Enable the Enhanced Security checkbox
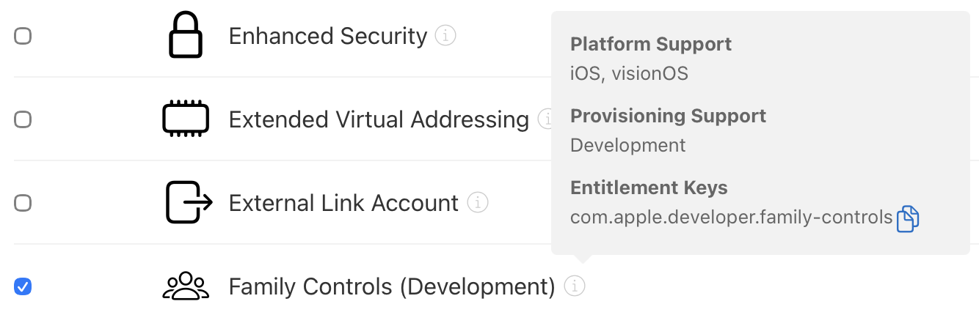 pos(23,36)
